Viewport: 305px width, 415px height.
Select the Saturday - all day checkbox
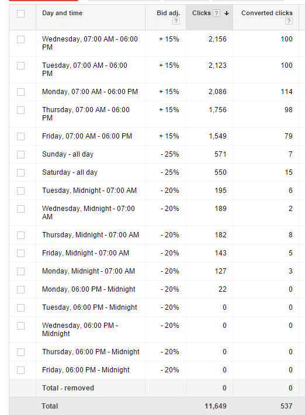(x=20, y=172)
